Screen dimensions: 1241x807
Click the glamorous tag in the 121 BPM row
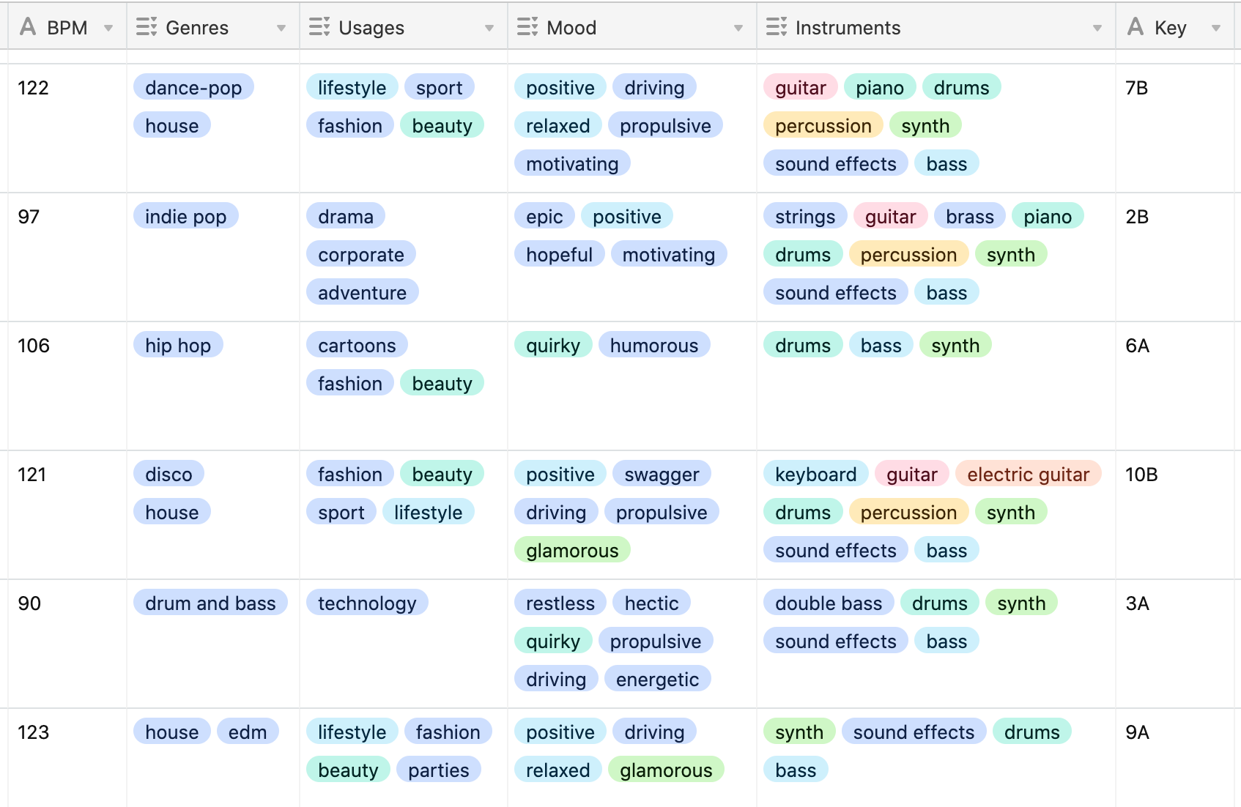(x=572, y=551)
